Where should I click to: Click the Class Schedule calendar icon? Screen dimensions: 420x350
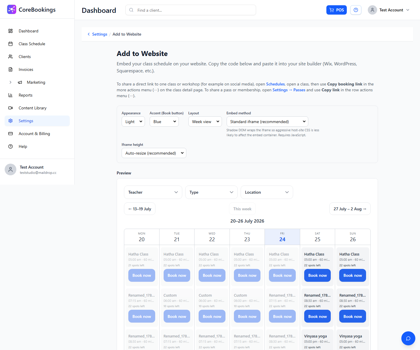click(10, 44)
